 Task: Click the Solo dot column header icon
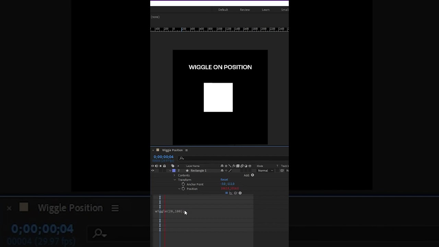tap(161, 166)
